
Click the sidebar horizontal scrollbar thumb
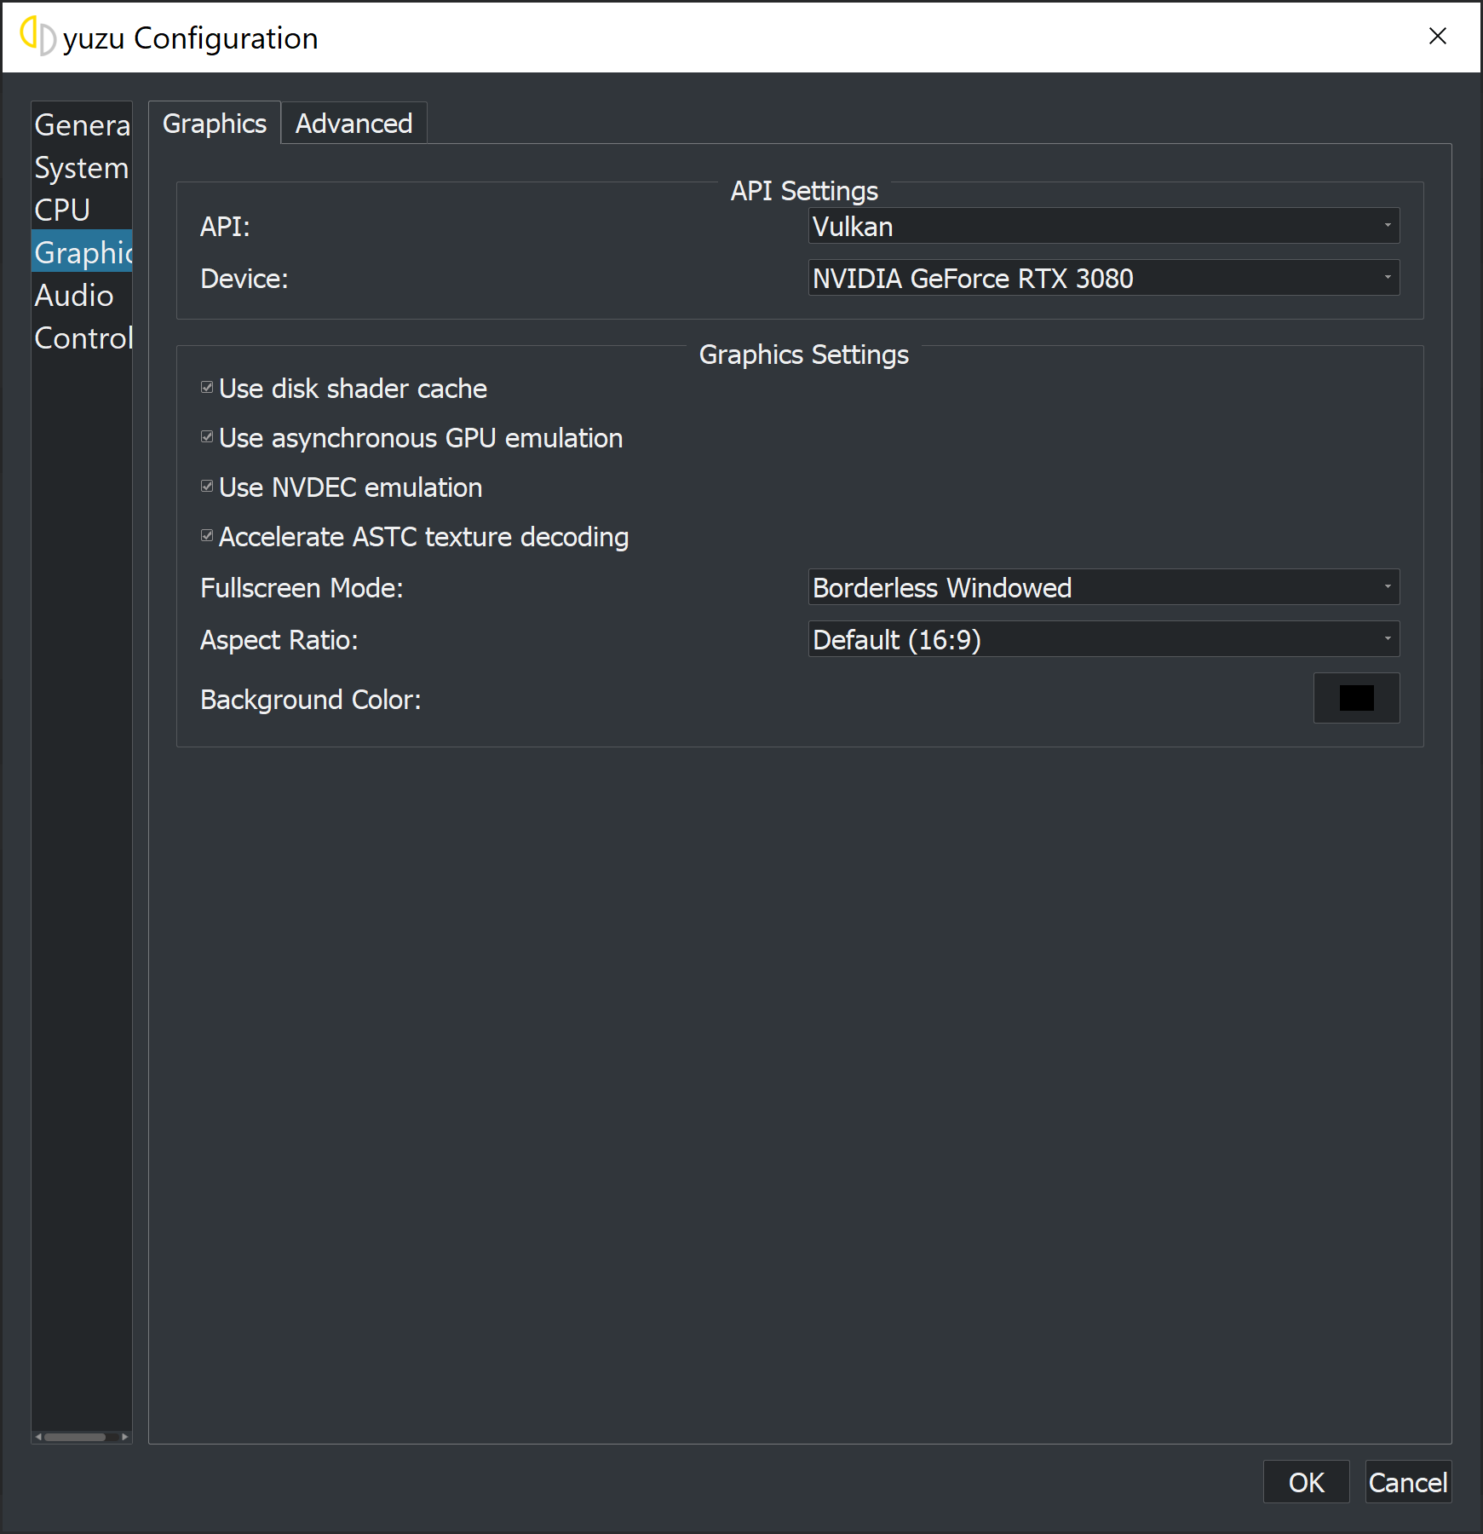(75, 1437)
